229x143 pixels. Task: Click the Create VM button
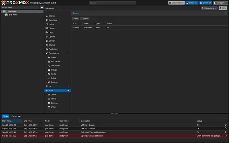[x=192, y=3]
